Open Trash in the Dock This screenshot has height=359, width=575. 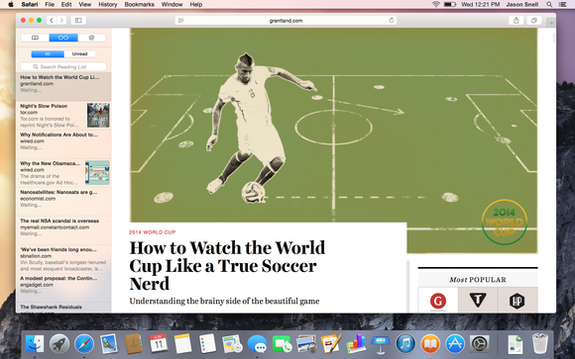tap(540, 343)
